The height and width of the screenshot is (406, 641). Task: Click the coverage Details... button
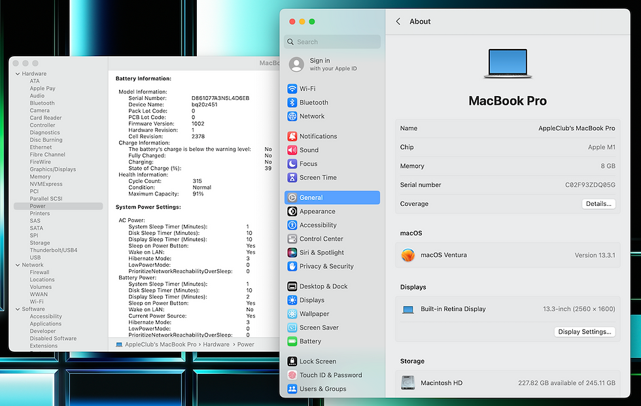click(598, 204)
